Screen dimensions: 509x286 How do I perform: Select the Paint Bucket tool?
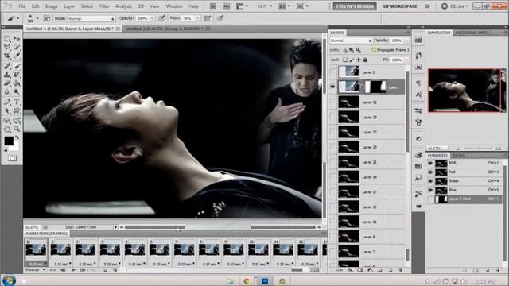click(x=17, y=83)
